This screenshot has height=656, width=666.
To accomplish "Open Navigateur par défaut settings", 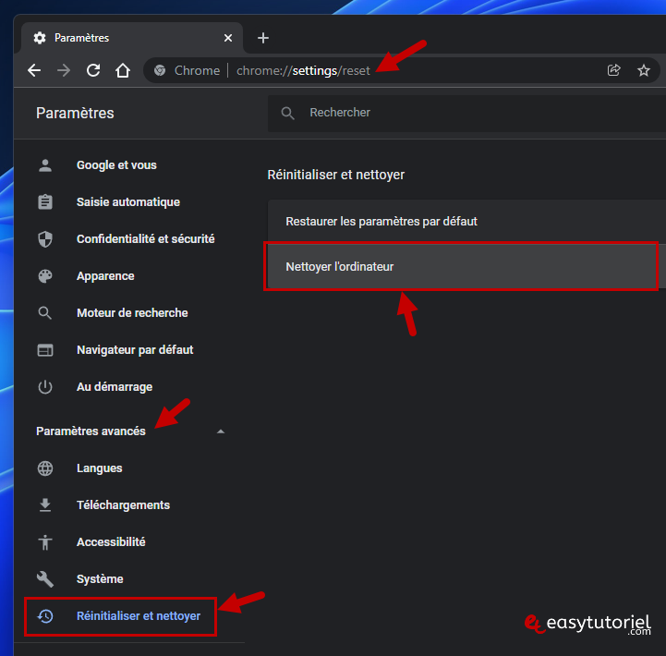I will pos(135,350).
